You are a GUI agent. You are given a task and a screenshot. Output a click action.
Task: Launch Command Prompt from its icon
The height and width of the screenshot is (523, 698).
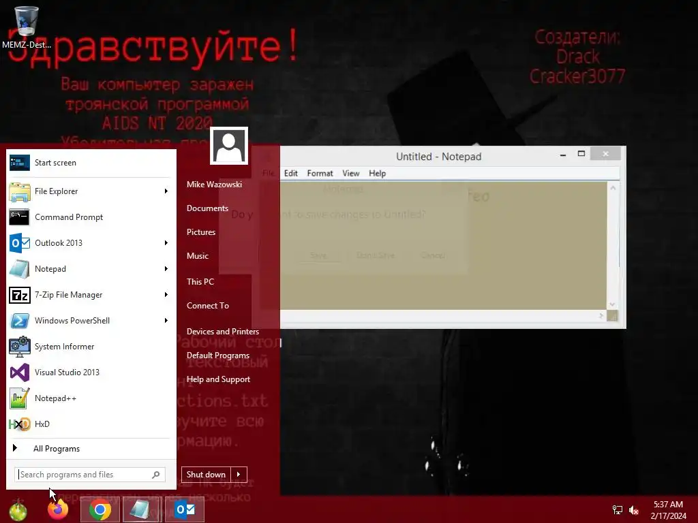[20, 217]
